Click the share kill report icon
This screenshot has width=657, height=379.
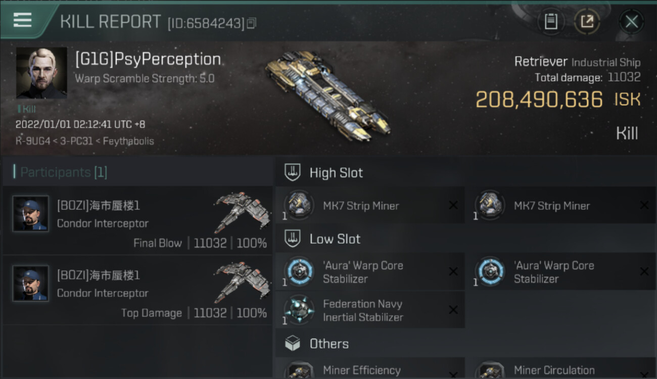tap(587, 21)
